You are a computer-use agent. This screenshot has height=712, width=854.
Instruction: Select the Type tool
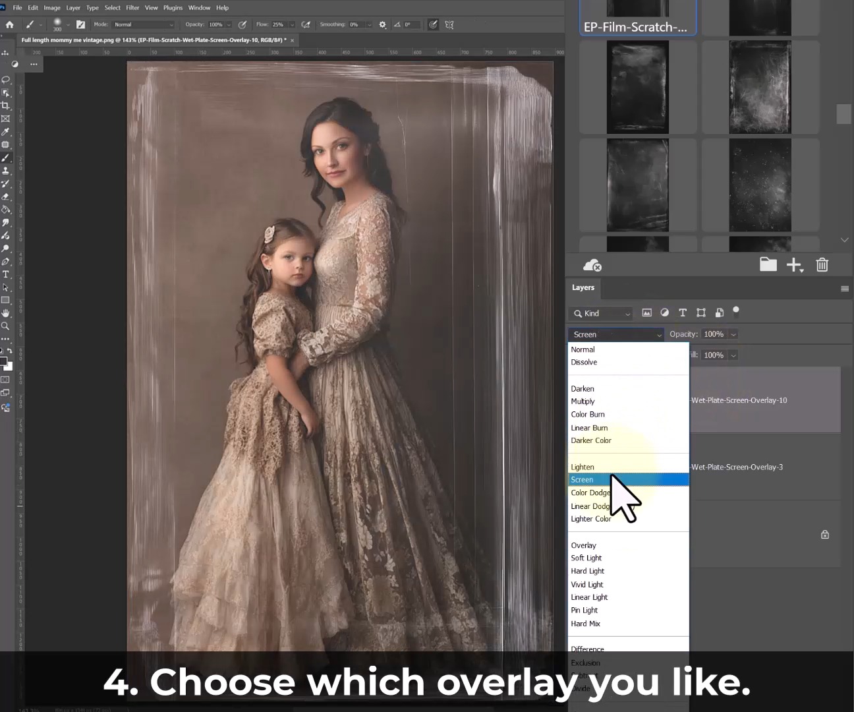[6, 274]
